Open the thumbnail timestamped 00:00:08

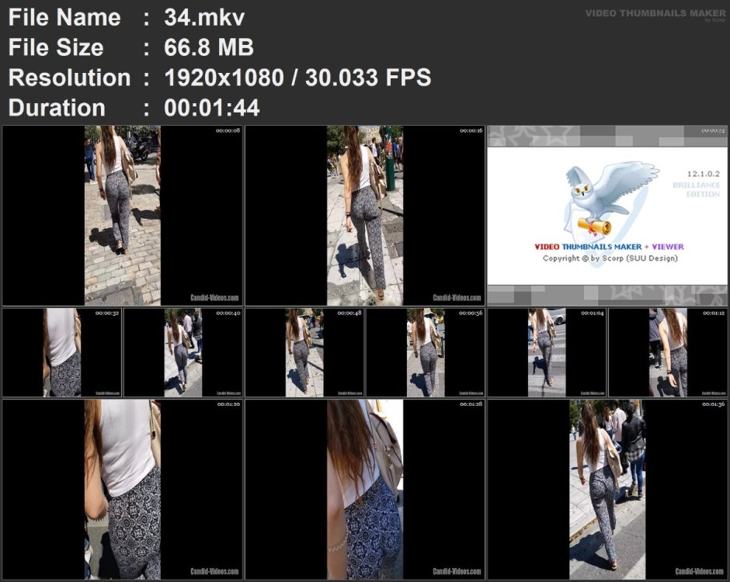point(123,216)
